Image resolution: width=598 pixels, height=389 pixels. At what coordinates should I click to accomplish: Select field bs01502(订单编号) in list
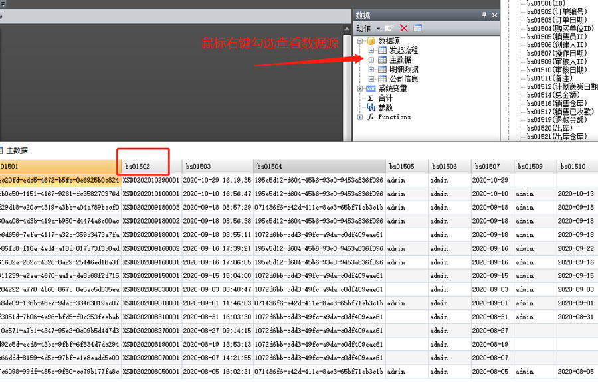(556, 12)
